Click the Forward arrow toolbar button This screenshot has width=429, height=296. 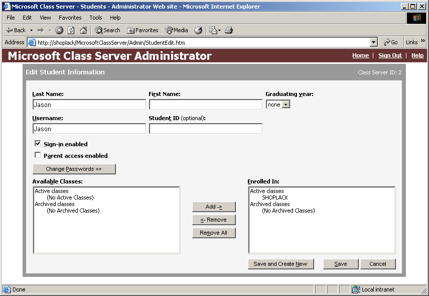pos(41,30)
